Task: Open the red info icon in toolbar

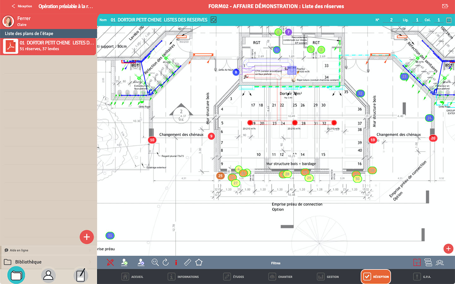Action: [x=176, y=262]
